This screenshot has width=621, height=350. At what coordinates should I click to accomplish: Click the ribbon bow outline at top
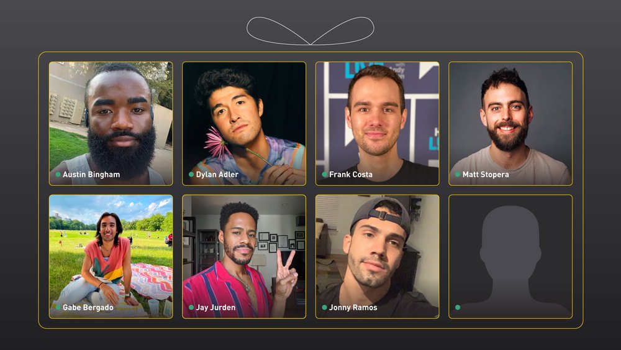[x=310, y=31]
